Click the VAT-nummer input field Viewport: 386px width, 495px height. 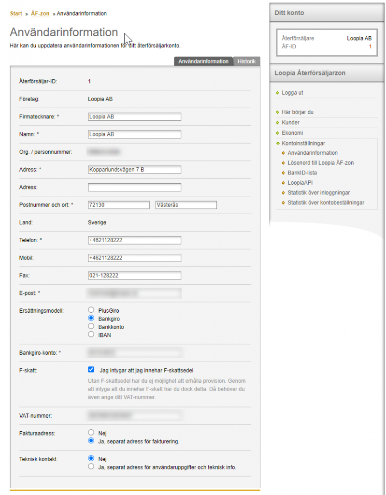point(134,415)
